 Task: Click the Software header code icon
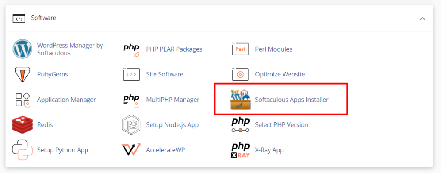(19, 18)
